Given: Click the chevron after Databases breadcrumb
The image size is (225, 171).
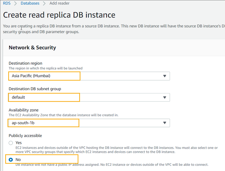Looking at the screenshot, I should click(x=44, y=3).
